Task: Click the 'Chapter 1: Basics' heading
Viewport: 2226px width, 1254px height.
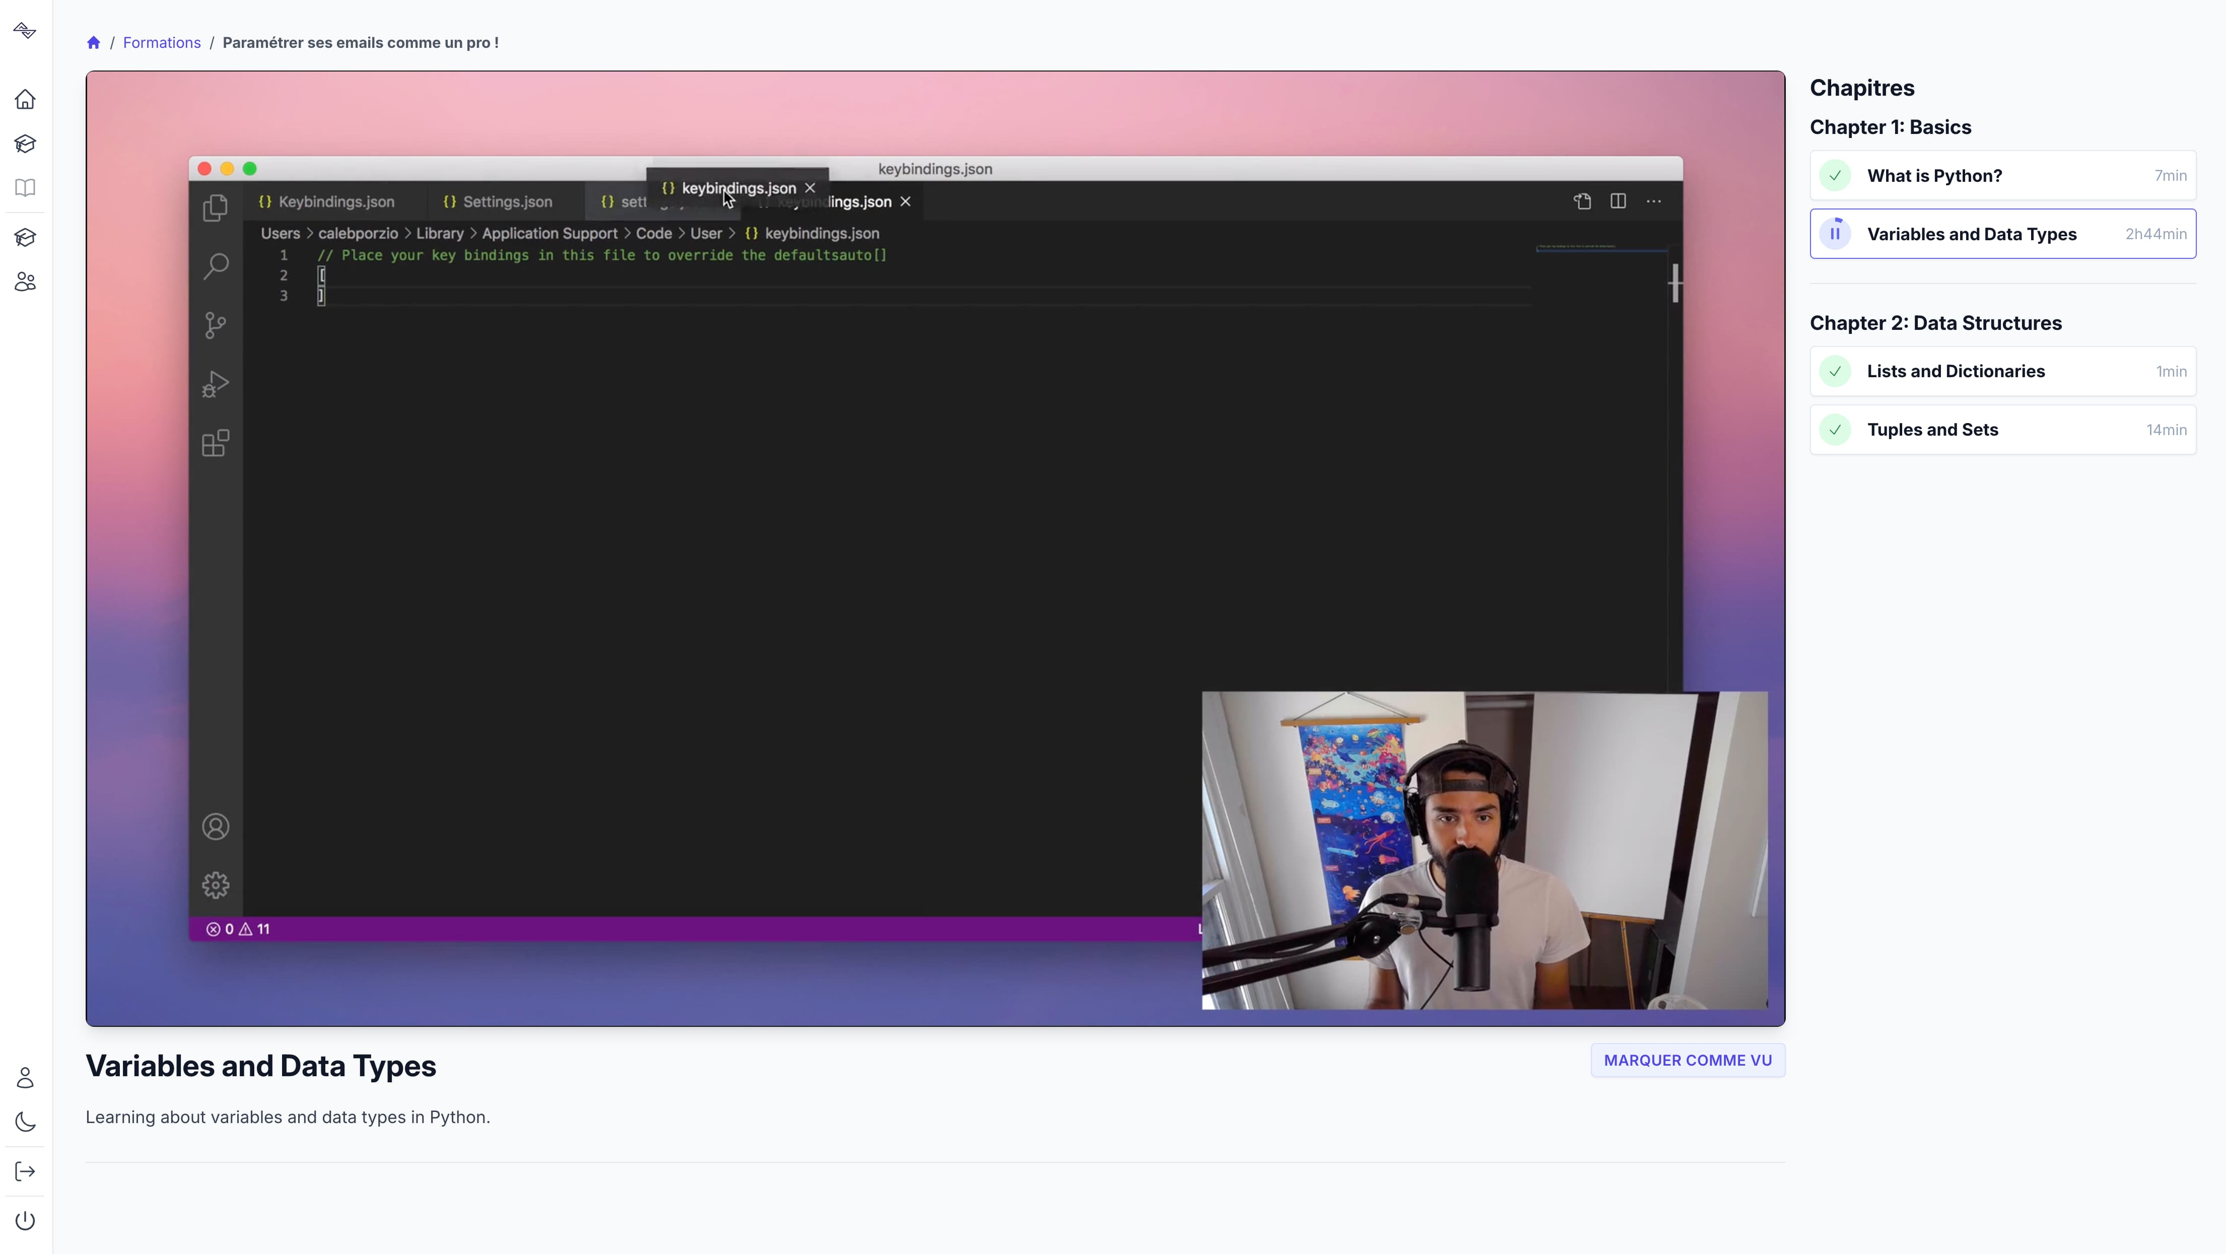Action: 1890,127
